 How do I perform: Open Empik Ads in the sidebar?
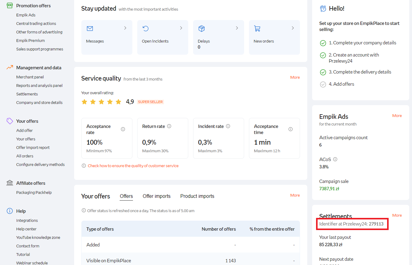pyautogui.click(x=26, y=15)
